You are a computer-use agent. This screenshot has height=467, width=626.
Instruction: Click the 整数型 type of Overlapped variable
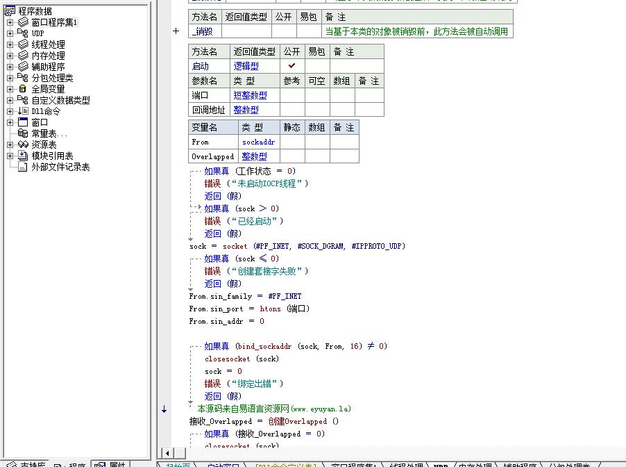254,156
